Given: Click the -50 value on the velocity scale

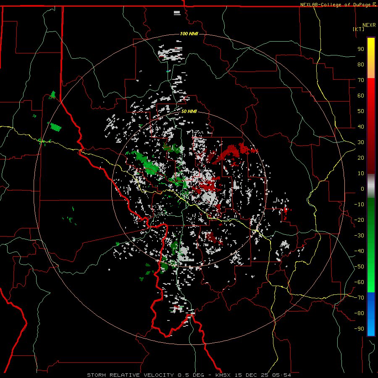Looking at the screenshot, I should (x=359, y=267).
